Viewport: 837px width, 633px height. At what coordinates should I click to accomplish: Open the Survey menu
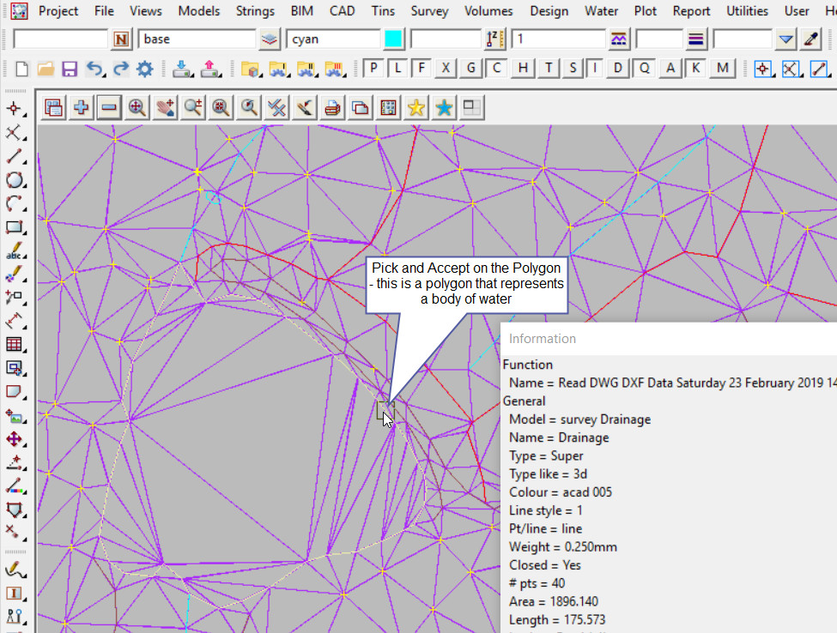pos(429,11)
